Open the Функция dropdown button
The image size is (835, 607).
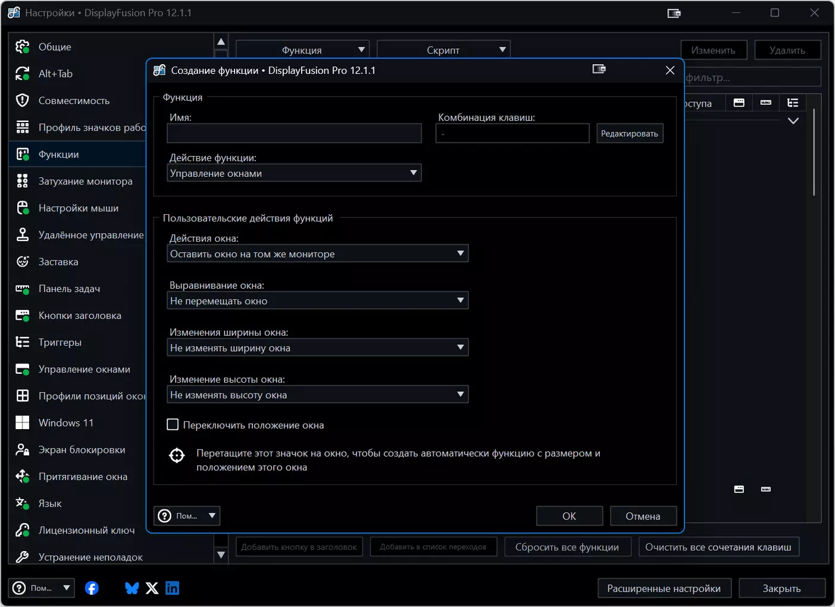coord(302,50)
